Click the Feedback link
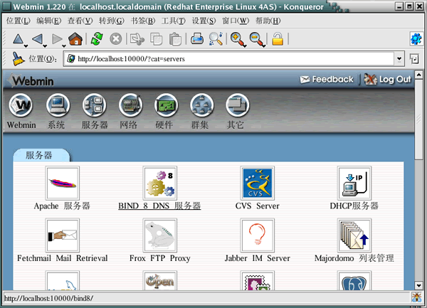The height and width of the screenshot is (308, 427). (x=327, y=80)
